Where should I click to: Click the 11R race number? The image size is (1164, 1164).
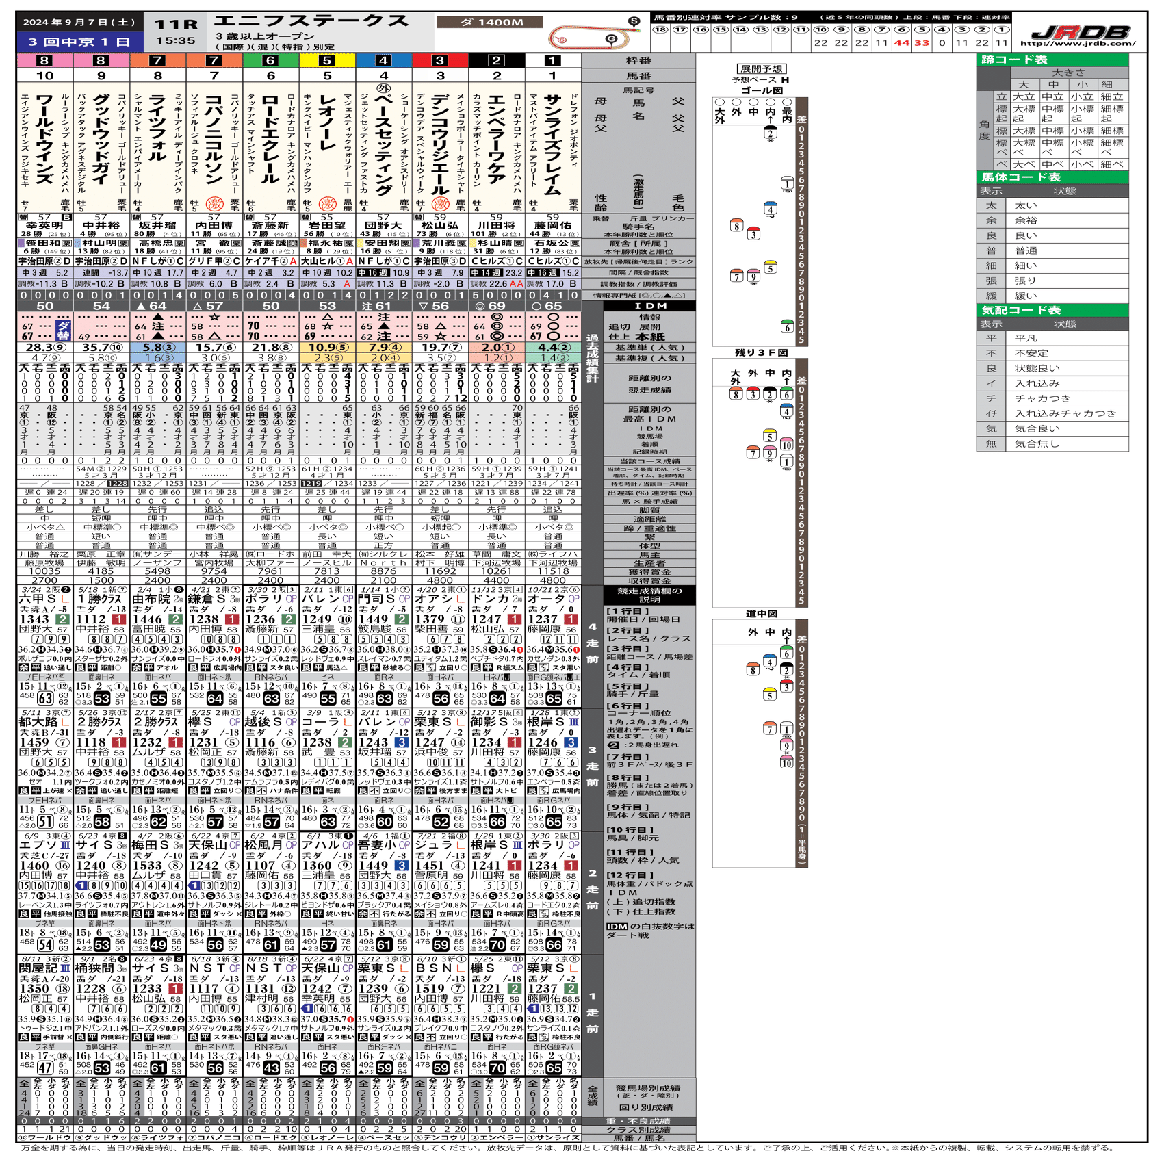(x=175, y=25)
